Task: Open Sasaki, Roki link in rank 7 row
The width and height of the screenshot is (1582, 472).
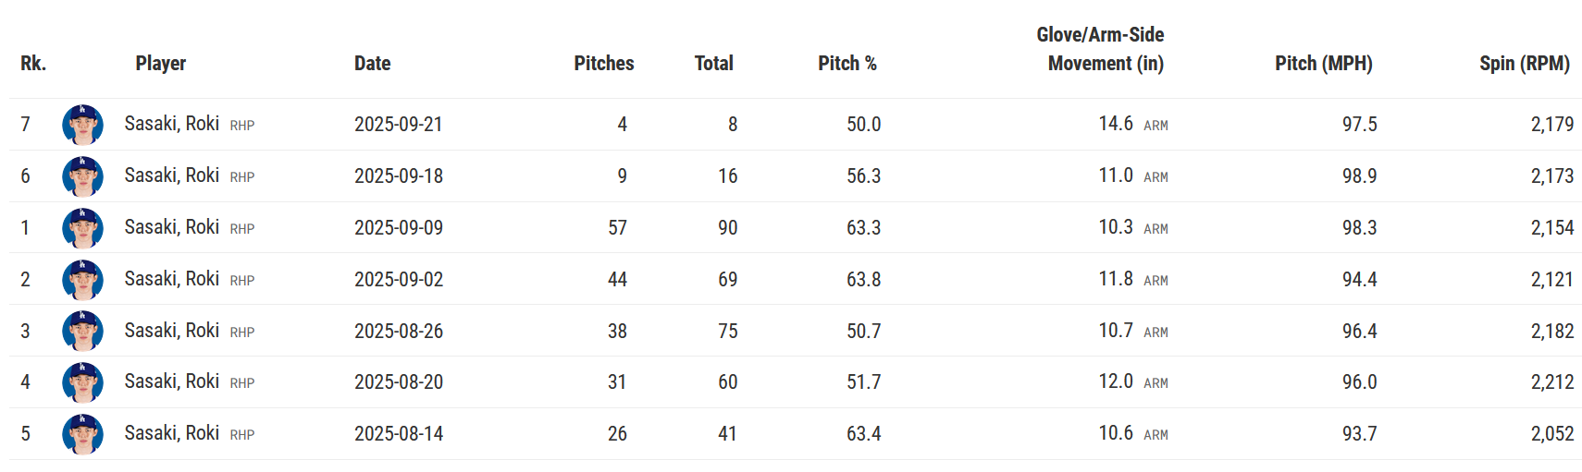Action: 172,124
